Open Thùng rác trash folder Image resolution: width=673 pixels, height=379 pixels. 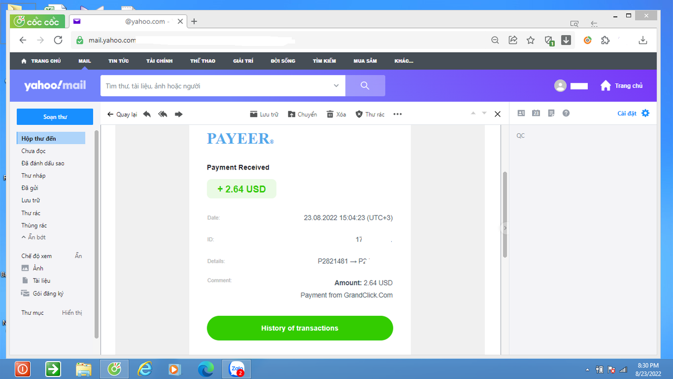(34, 225)
